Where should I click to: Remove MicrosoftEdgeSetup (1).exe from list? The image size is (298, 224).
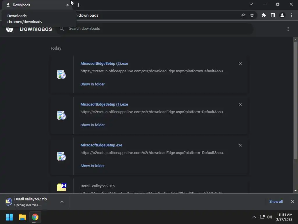[x=240, y=104]
